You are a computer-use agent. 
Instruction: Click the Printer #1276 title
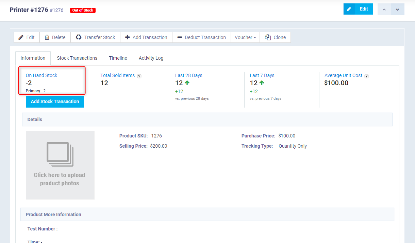[x=29, y=10]
